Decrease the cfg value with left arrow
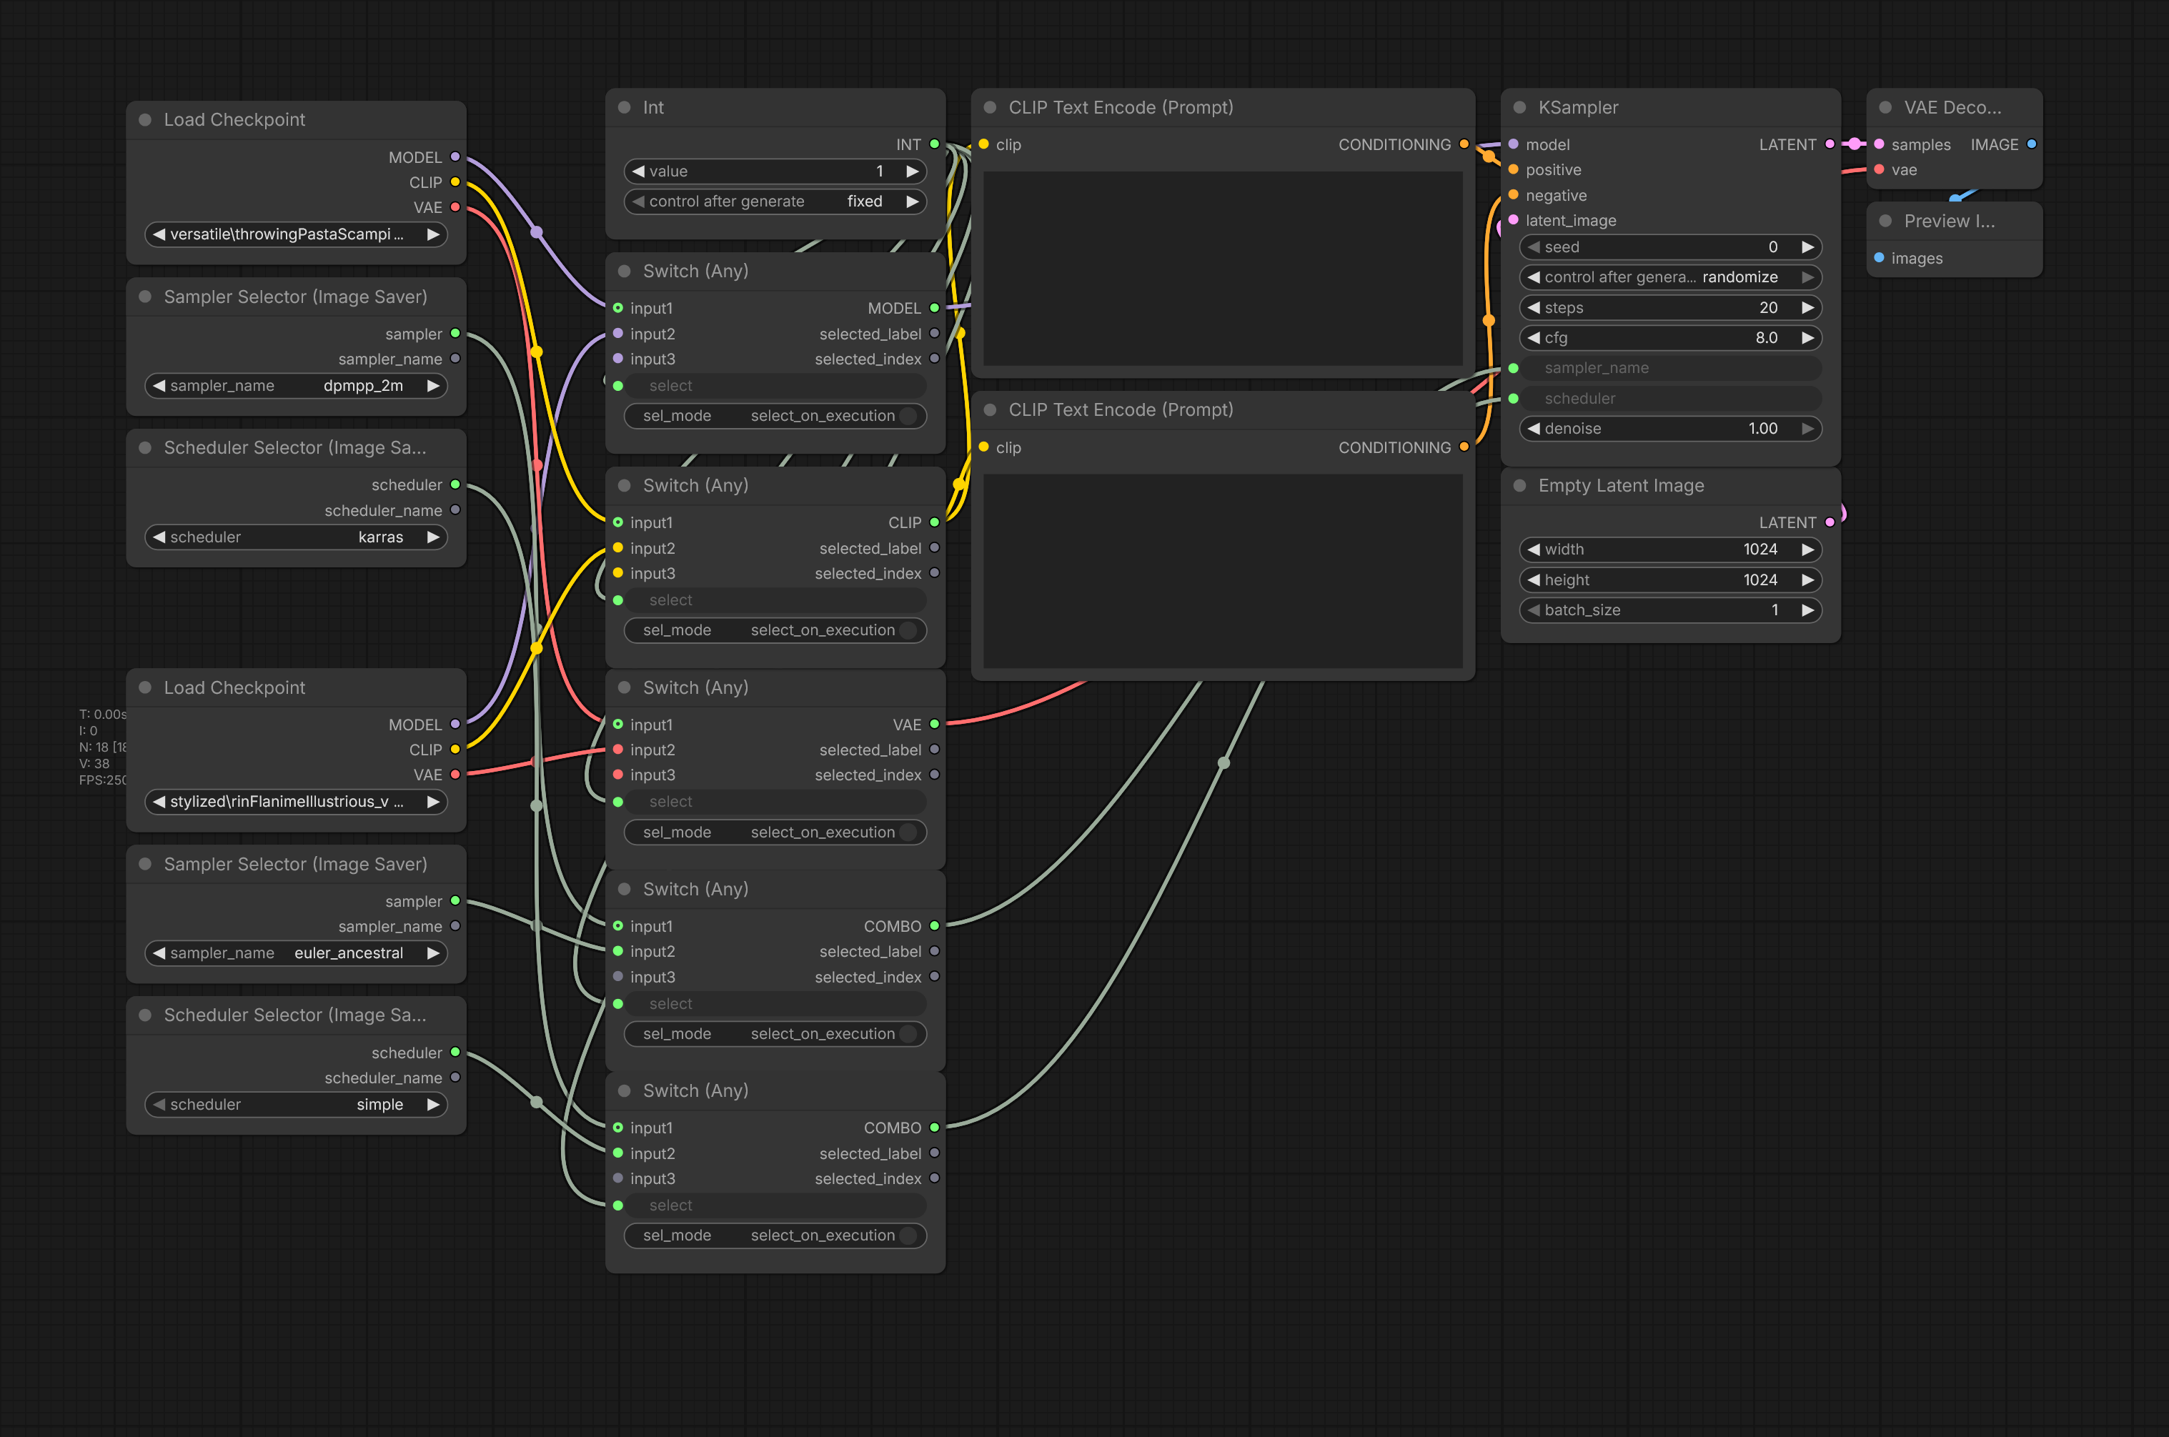The image size is (2169, 1437). (x=1534, y=338)
